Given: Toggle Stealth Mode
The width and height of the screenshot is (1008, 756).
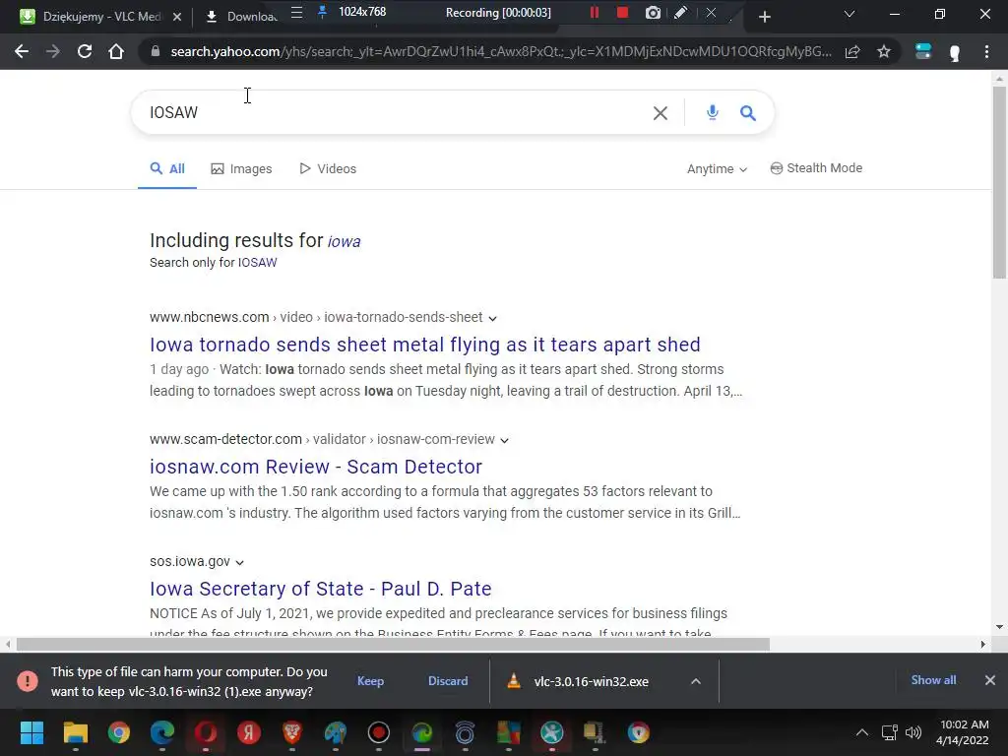Looking at the screenshot, I should tap(816, 167).
